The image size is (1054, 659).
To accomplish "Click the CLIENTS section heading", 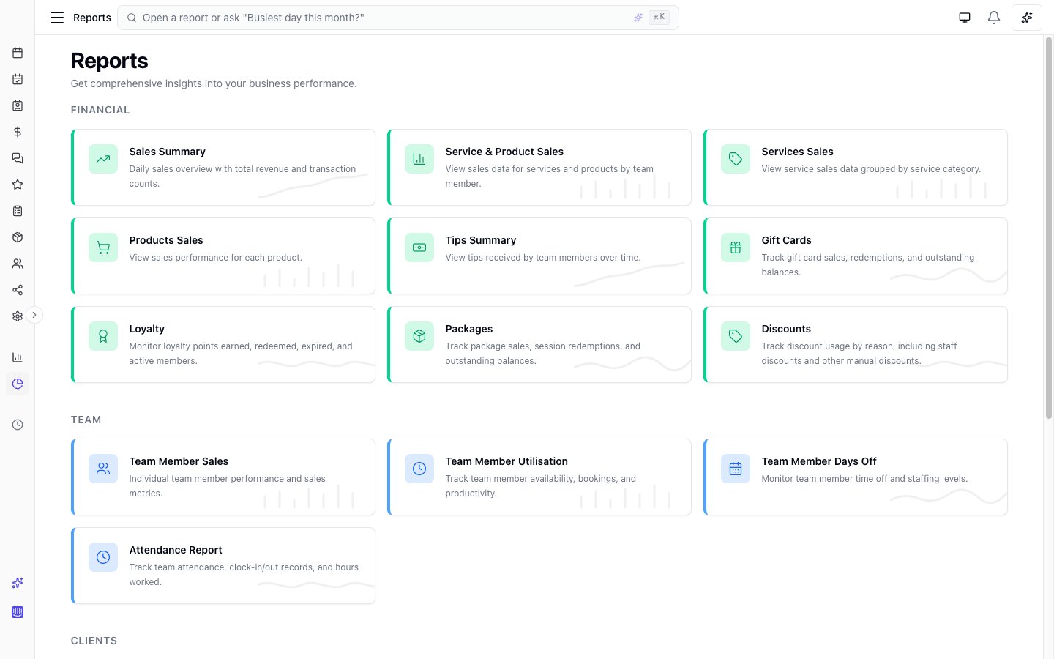I will (x=94, y=641).
